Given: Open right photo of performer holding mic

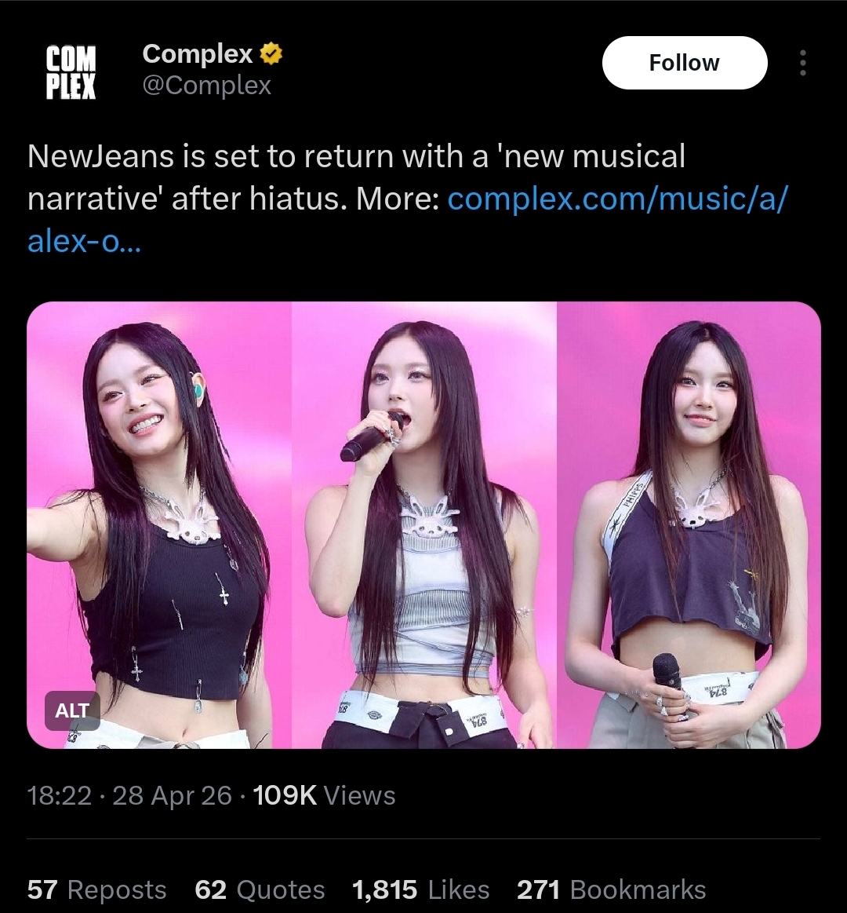Looking at the screenshot, I should 689,524.
